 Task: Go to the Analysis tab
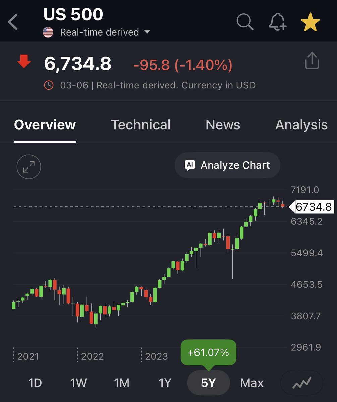coord(301,125)
